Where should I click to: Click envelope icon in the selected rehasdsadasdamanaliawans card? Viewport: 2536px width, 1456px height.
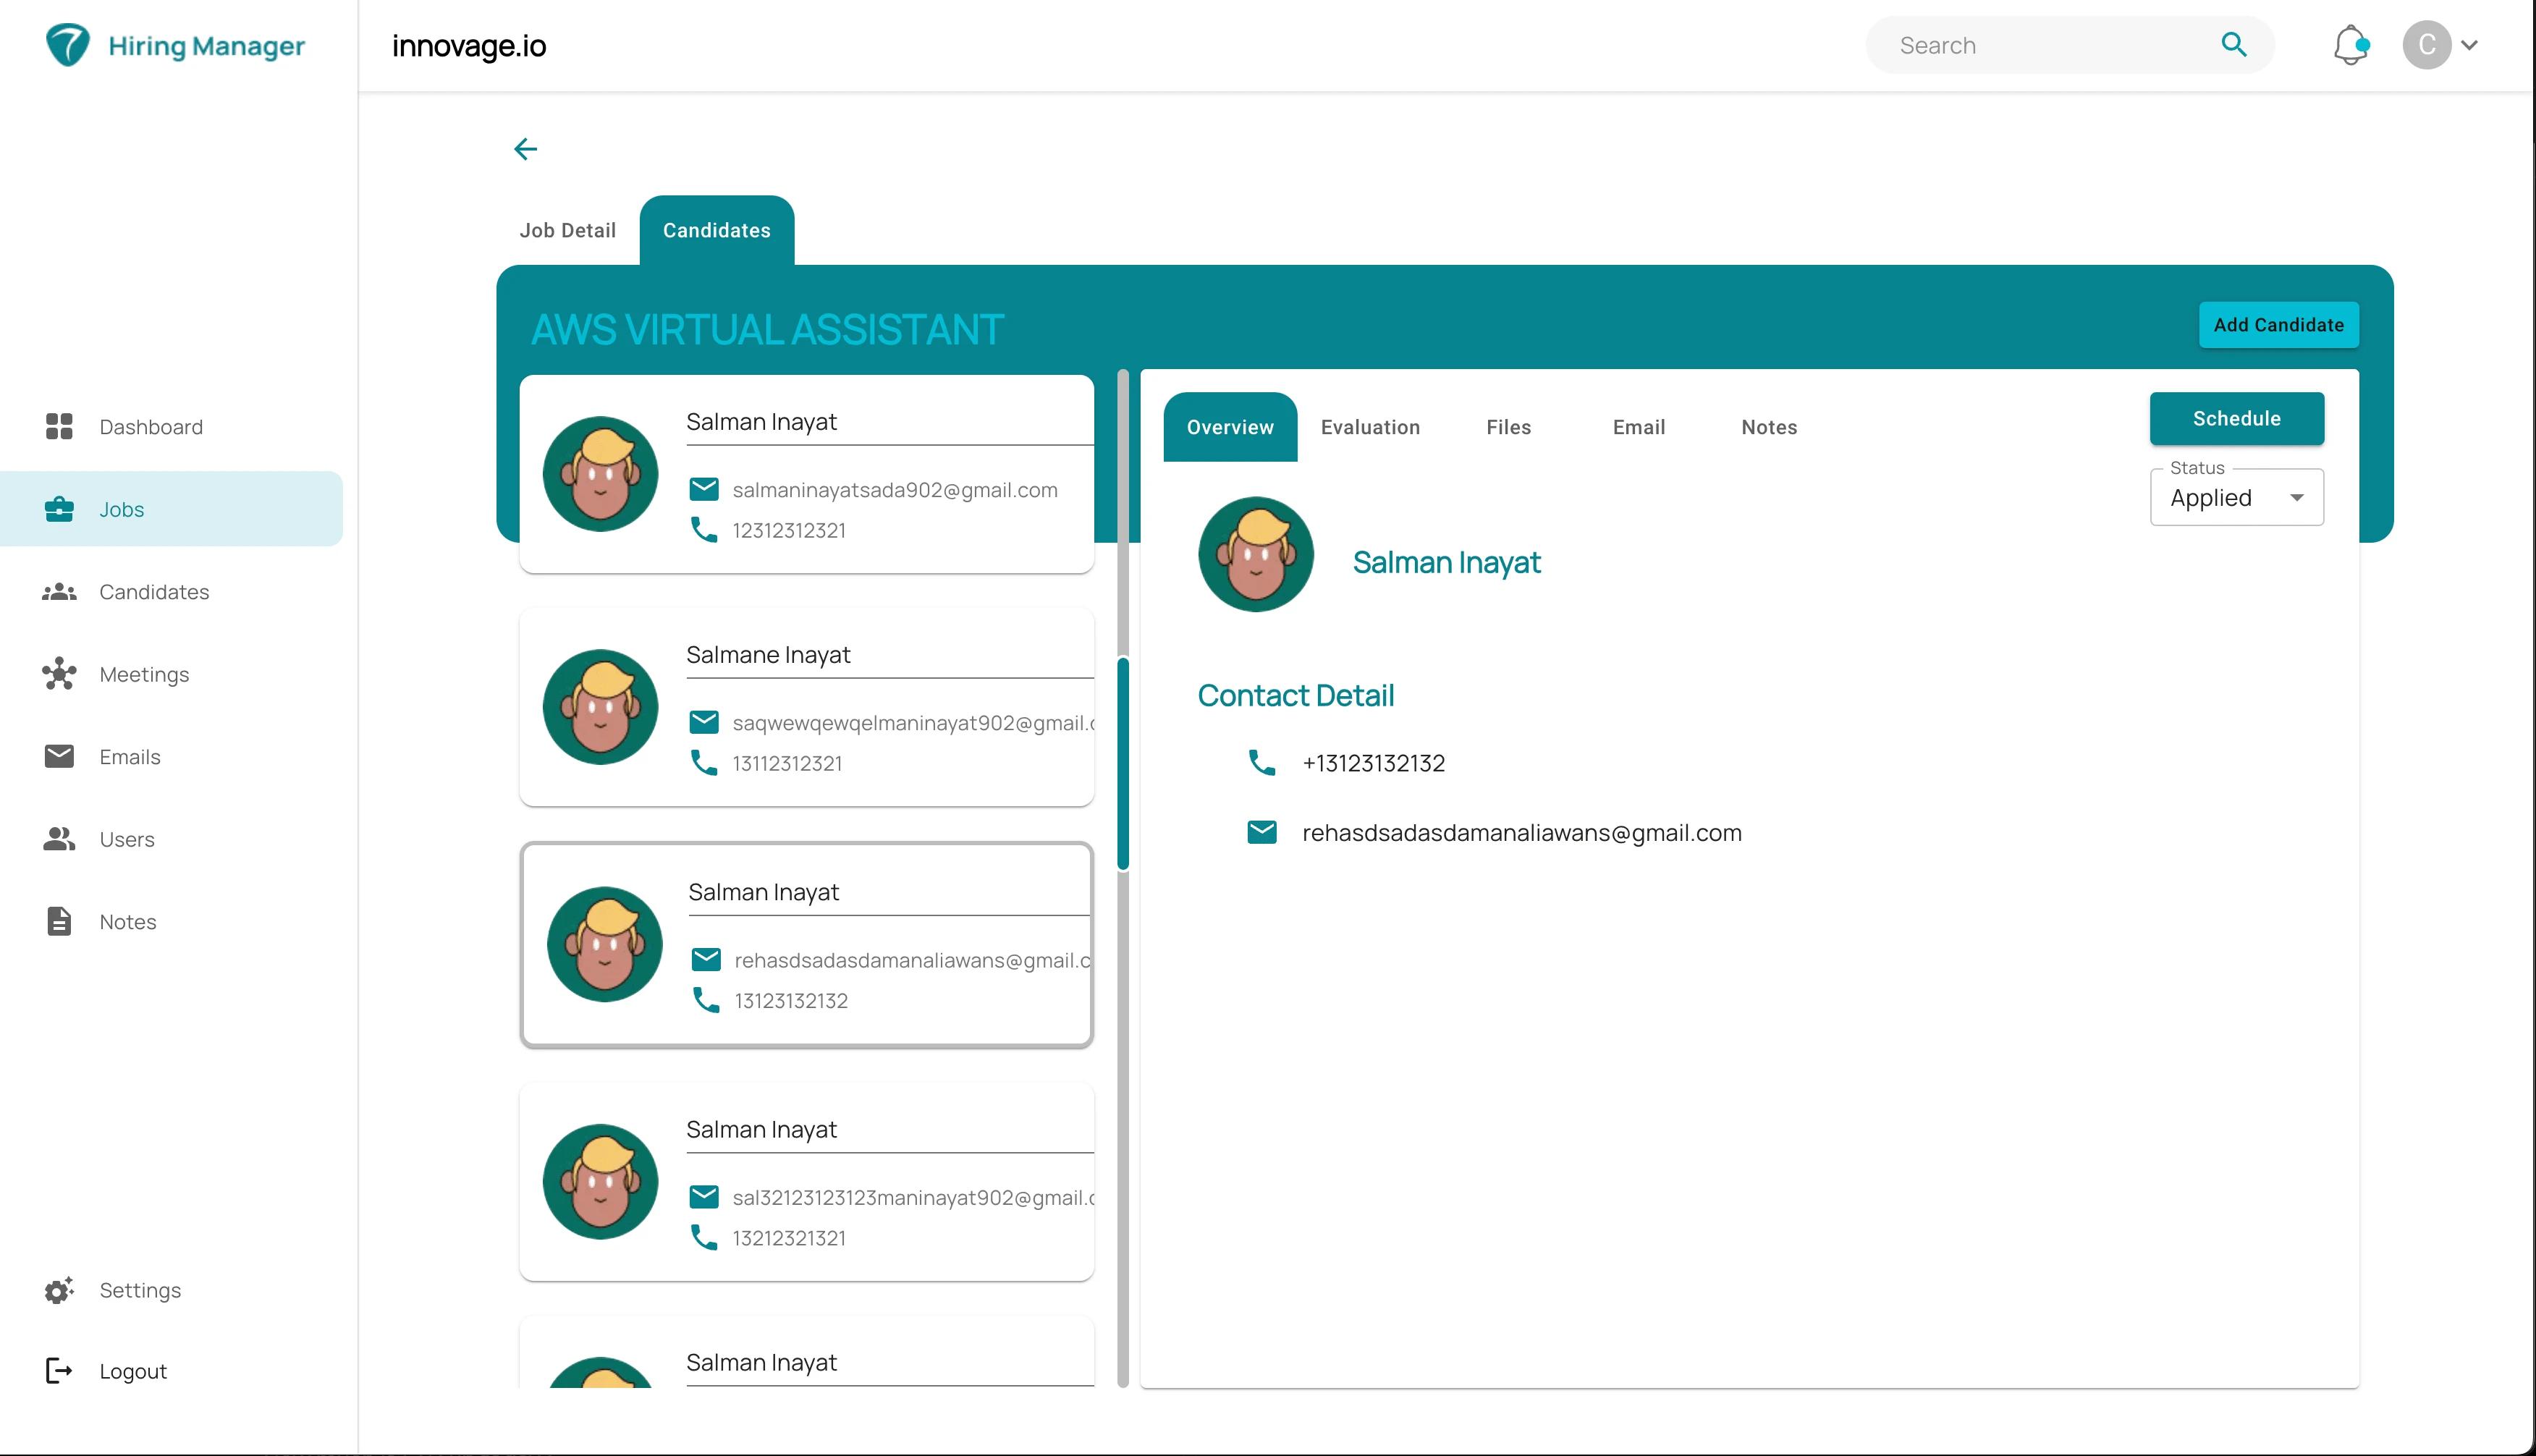coord(706,959)
